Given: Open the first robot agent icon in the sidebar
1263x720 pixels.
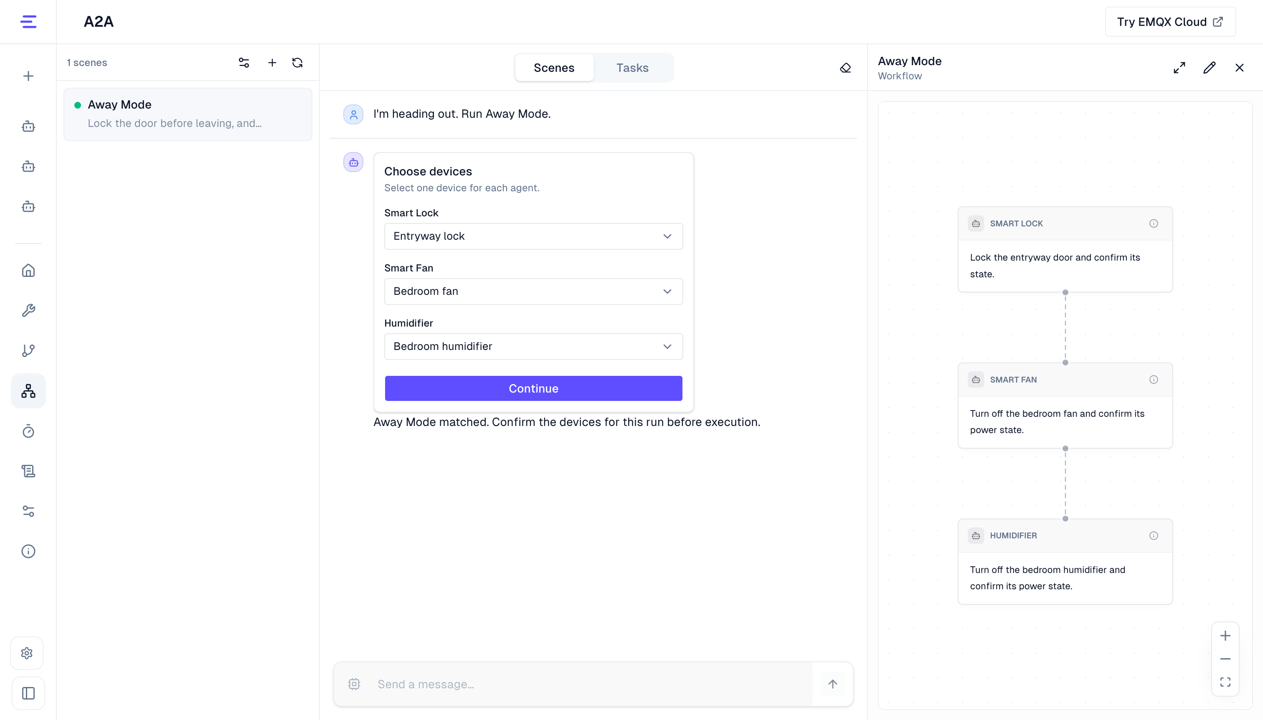Looking at the screenshot, I should 28,127.
